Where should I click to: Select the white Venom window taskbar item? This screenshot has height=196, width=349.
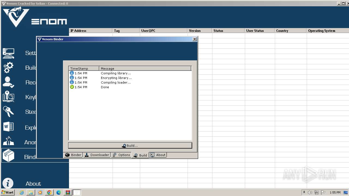77,192
